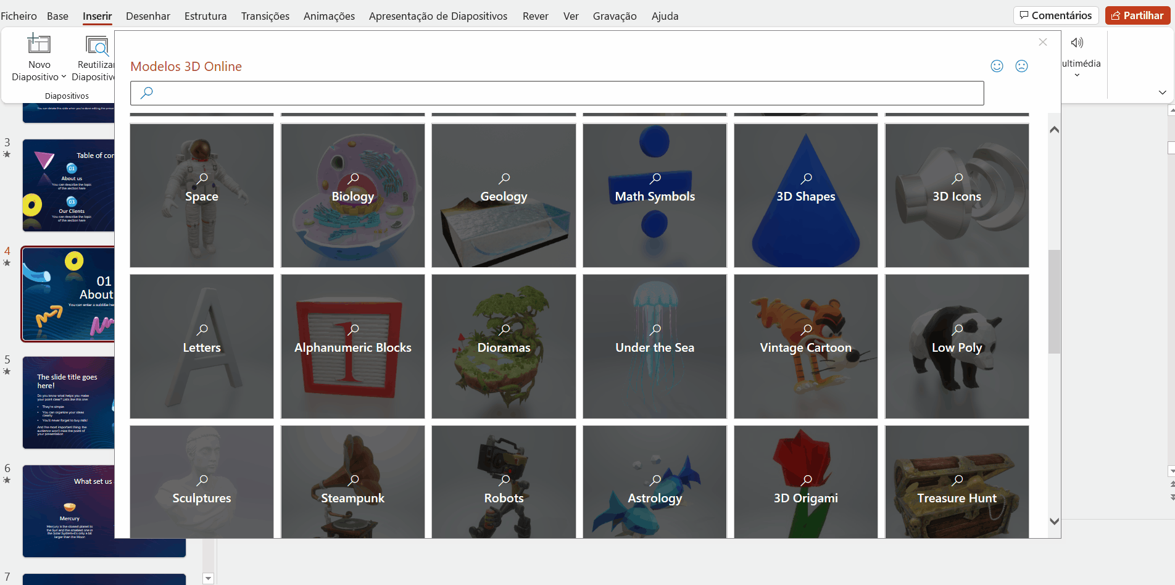
Task: Open the Alphanumeric Blocks category
Action: 353,347
